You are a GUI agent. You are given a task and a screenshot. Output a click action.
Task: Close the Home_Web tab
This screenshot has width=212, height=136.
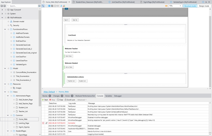coord(69,2)
